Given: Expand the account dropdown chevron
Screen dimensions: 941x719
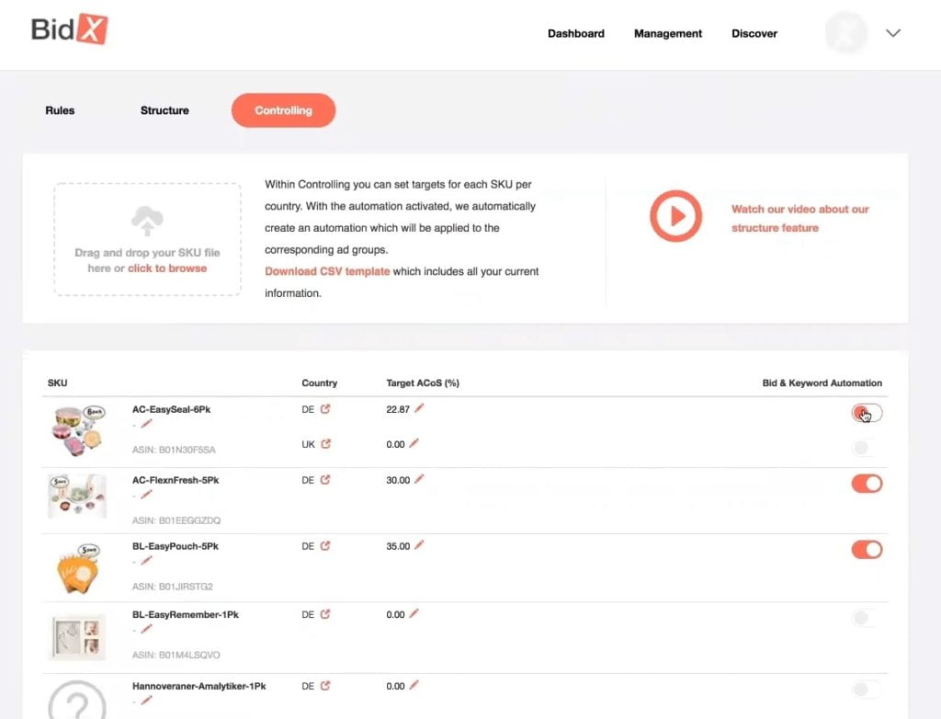Looking at the screenshot, I should pyautogui.click(x=893, y=33).
